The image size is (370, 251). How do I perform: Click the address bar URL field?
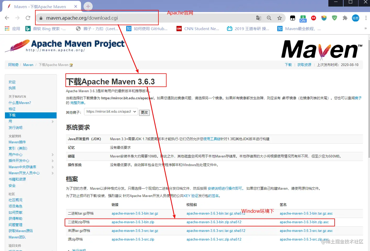147,18
